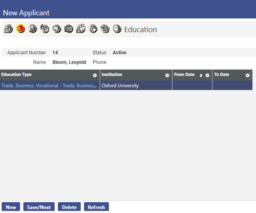Screen dimensions: 256x213
Task: Open the apple Education section icon
Action: [20, 29]
